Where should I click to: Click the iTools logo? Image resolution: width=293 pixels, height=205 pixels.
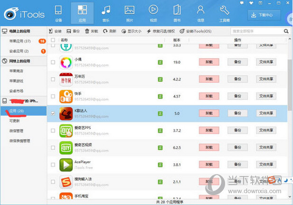(24, 14)
